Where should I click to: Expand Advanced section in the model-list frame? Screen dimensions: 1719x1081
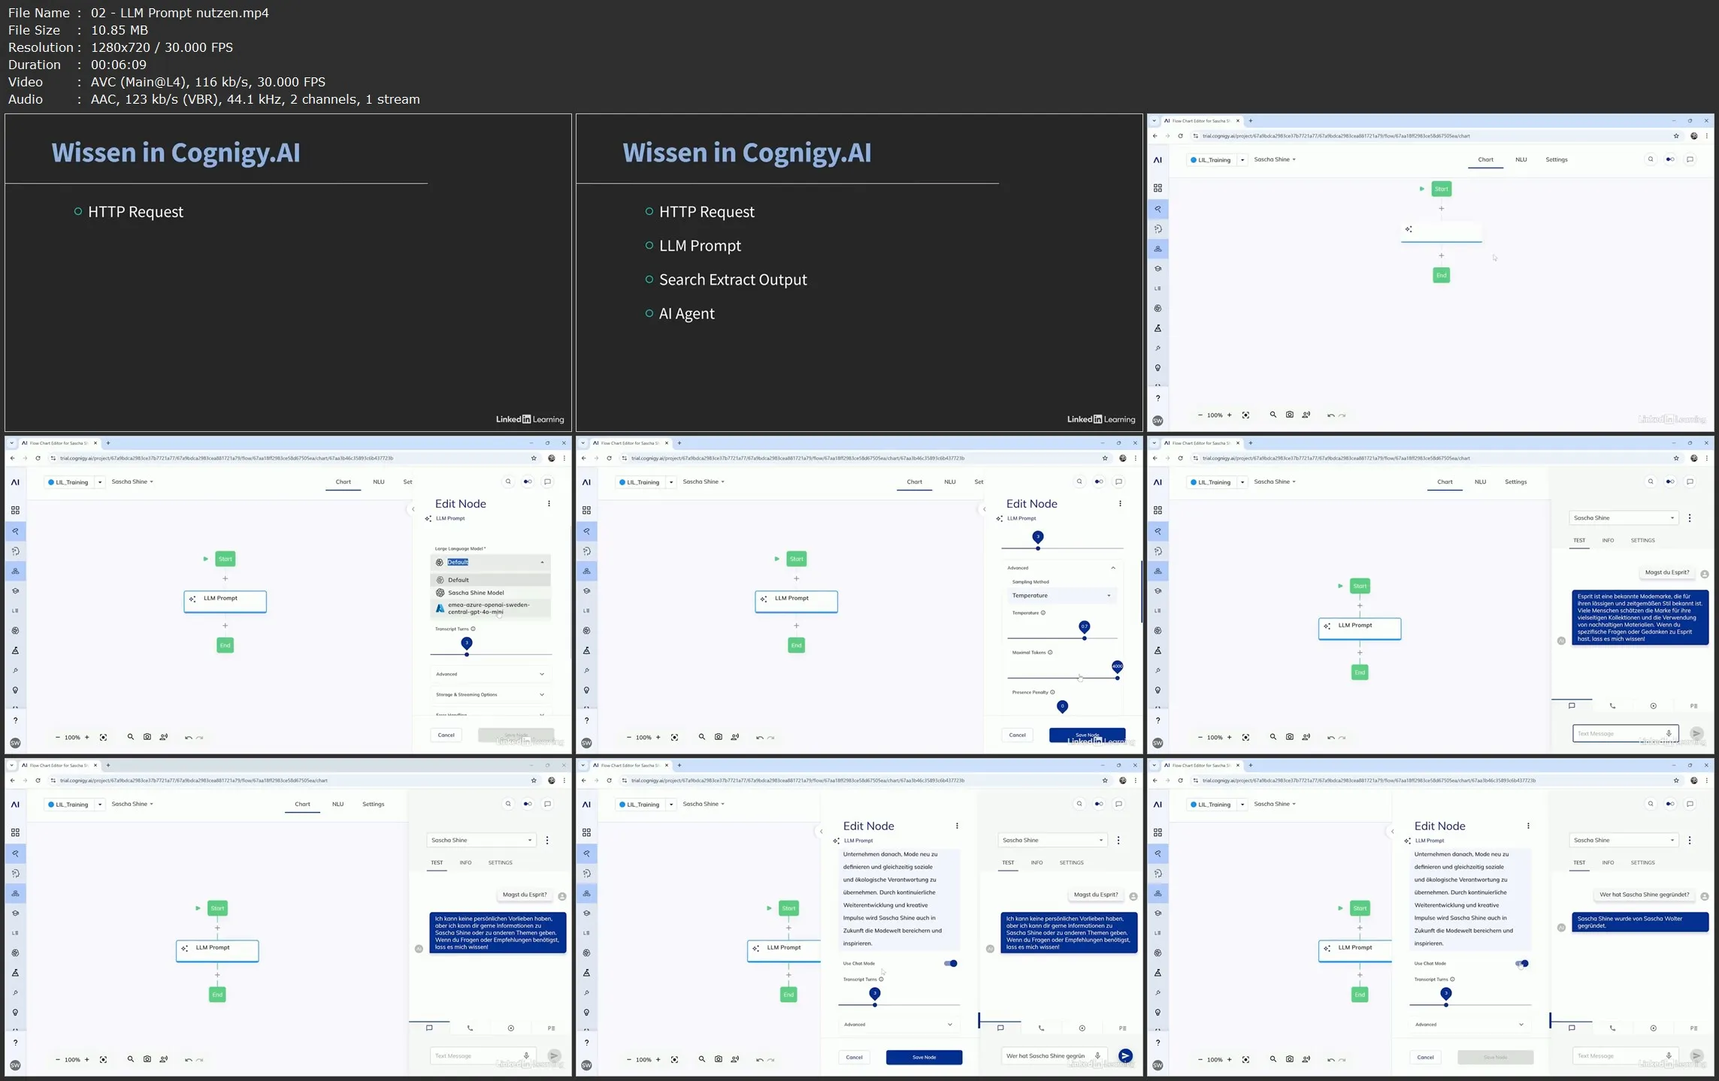click(490, 674)
